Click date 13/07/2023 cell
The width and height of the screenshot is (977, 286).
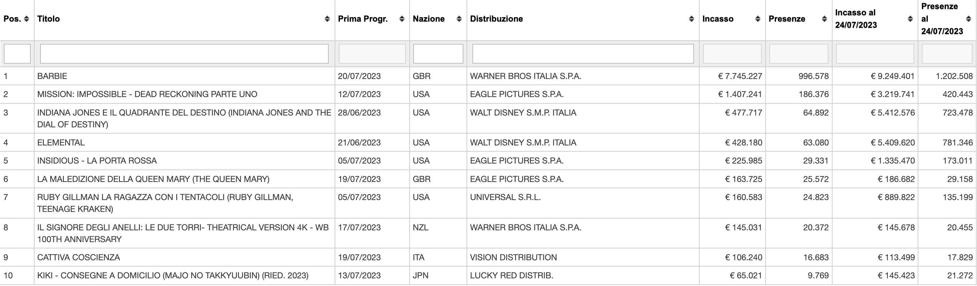point(359,276)
